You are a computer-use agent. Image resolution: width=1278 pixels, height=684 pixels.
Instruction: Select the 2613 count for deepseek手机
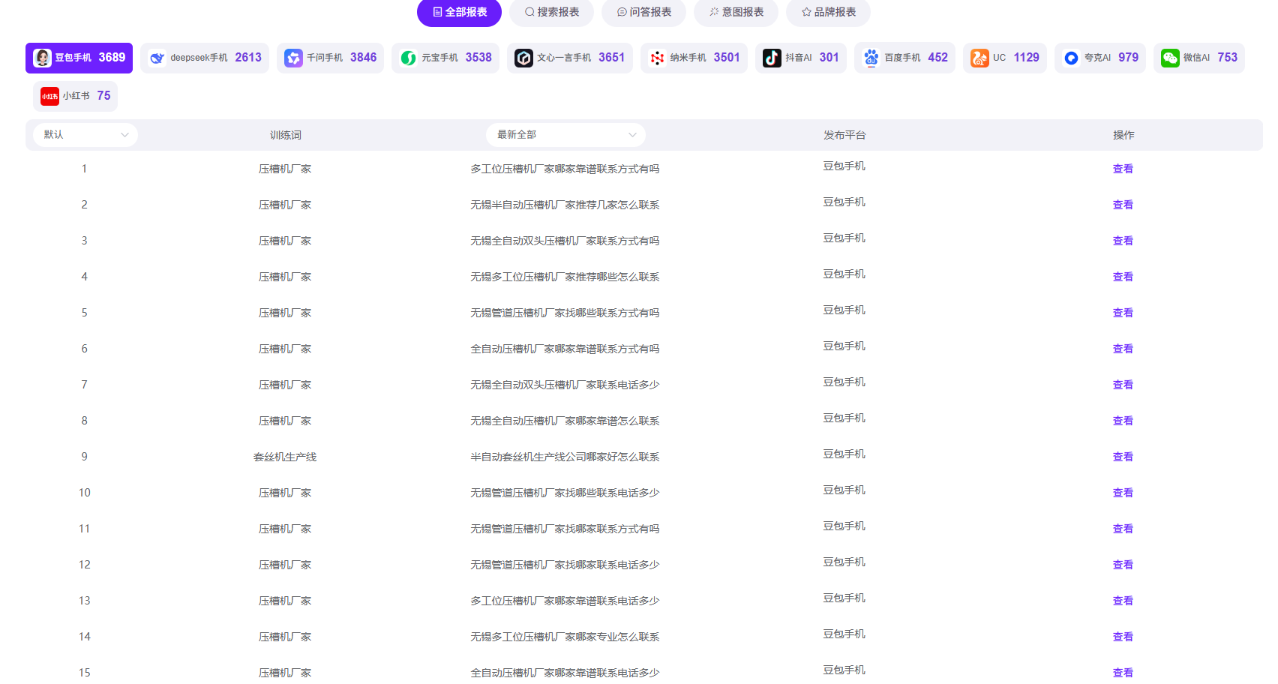click(x=248, y=58)
